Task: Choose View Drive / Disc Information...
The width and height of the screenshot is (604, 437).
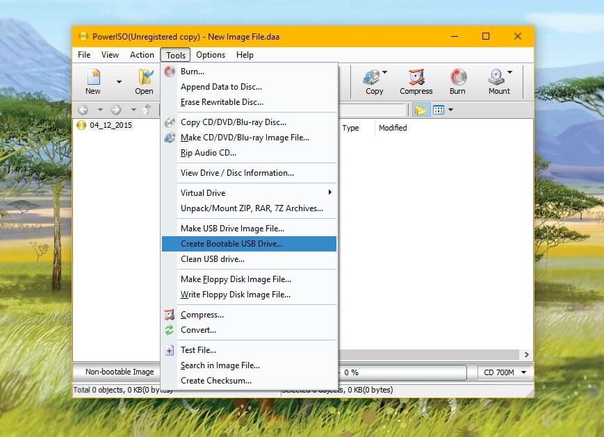Action: pos(249,173)
